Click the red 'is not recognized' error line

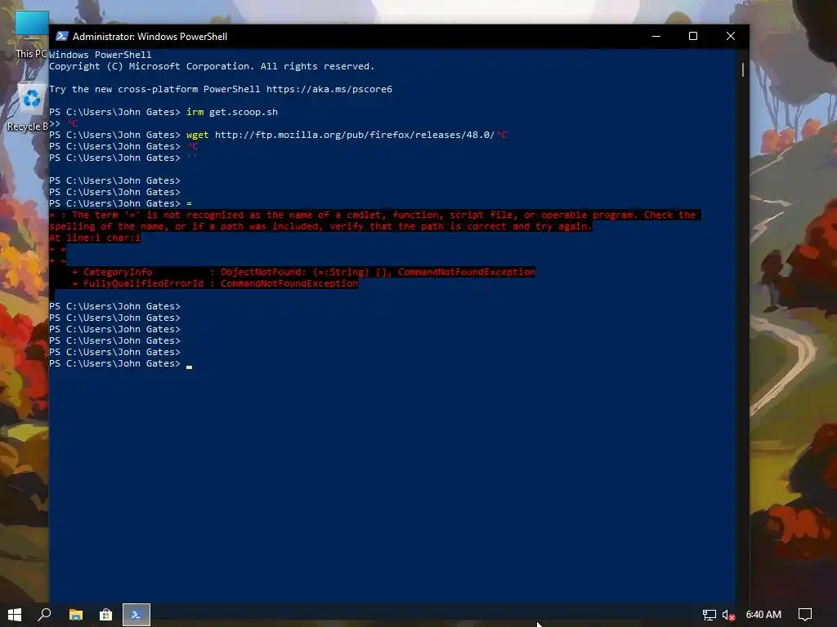click(374, 215)
